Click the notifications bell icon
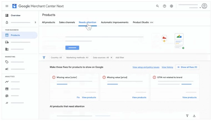 (7, 22)
